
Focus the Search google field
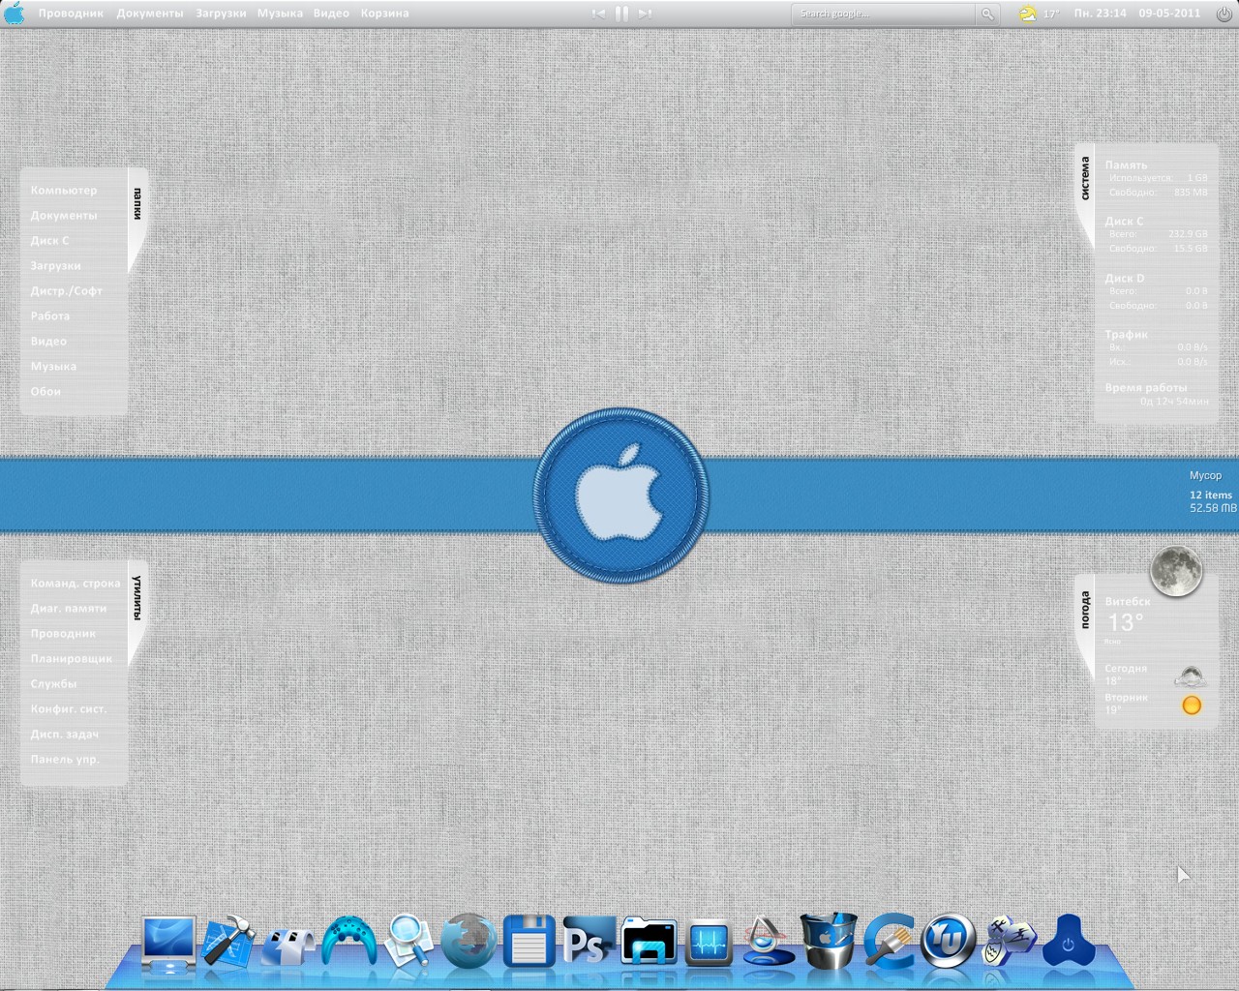click(883, 14)
